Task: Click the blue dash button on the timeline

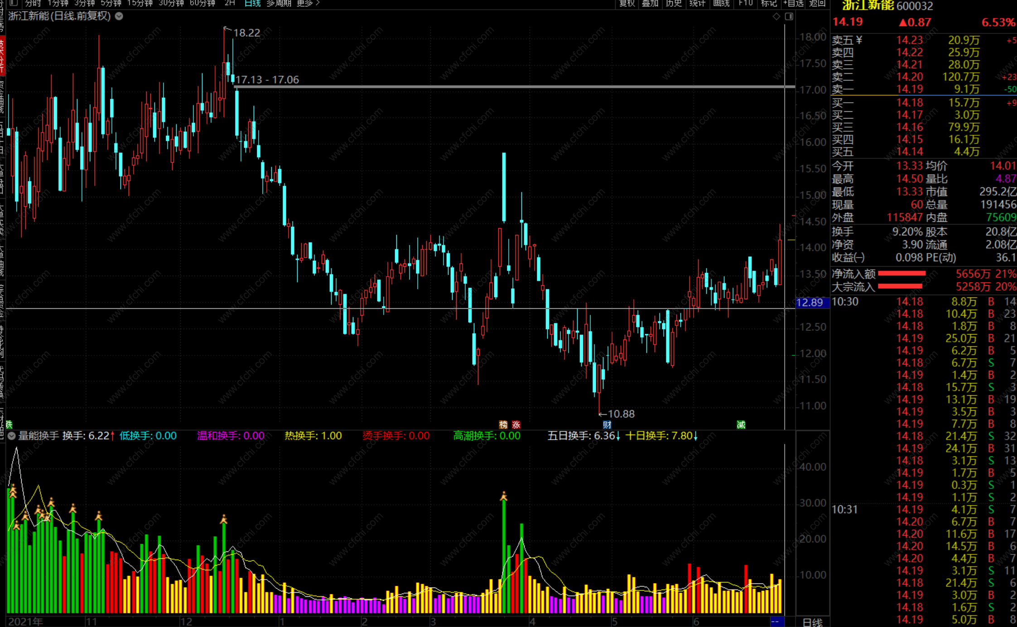Action: [x=777, y=622]
